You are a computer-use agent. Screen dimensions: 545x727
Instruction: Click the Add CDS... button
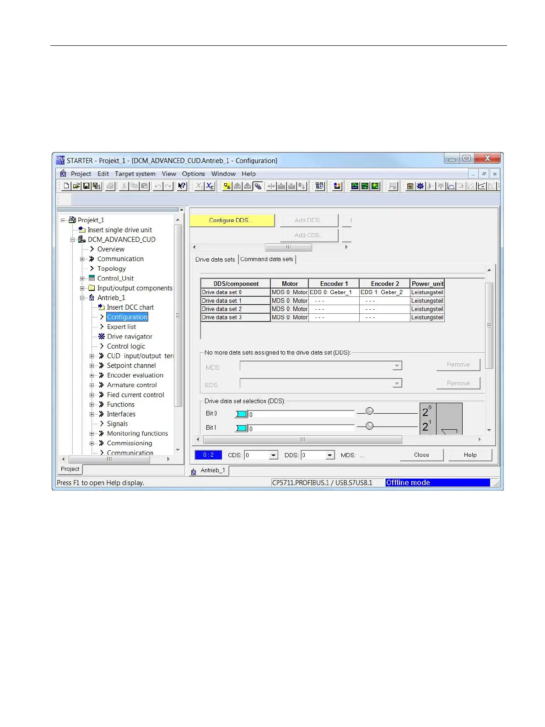[x=309, y=235]
